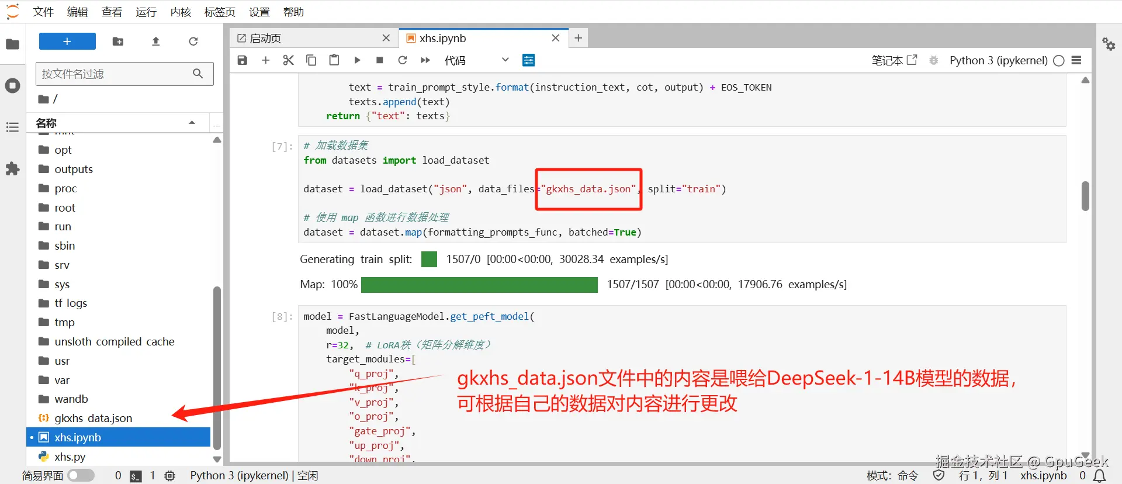Create a new folder in file browser
Viewport: 1122px width, 484px height.
(118, 42)
